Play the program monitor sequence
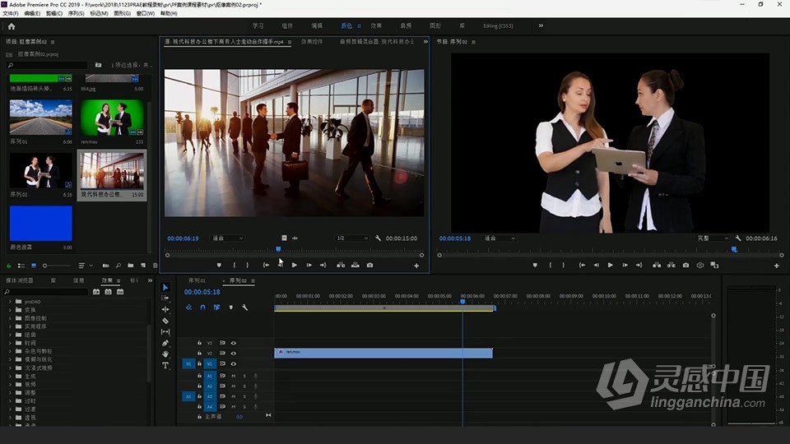This screenshot has width=790, height=444. pos(610,265)
